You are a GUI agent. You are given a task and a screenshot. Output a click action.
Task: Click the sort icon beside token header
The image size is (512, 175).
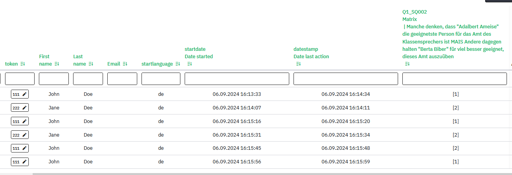[23, 64]
